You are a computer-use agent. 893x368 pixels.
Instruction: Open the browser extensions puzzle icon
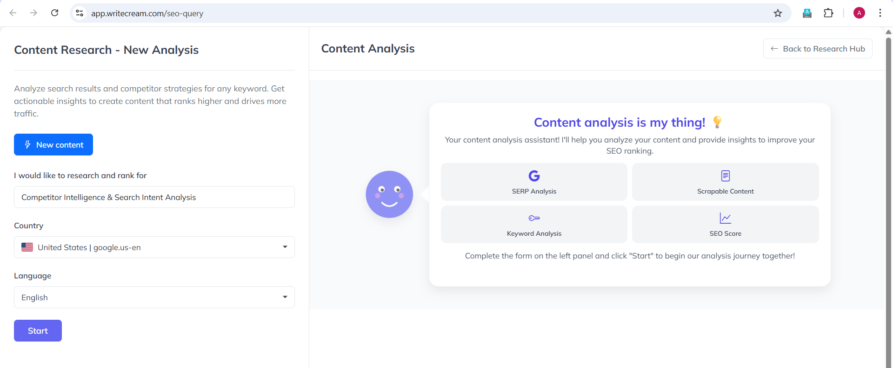pyautogui.click(x=828, y=13)
